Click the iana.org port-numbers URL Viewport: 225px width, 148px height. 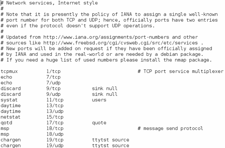click(x=106, y=37)
